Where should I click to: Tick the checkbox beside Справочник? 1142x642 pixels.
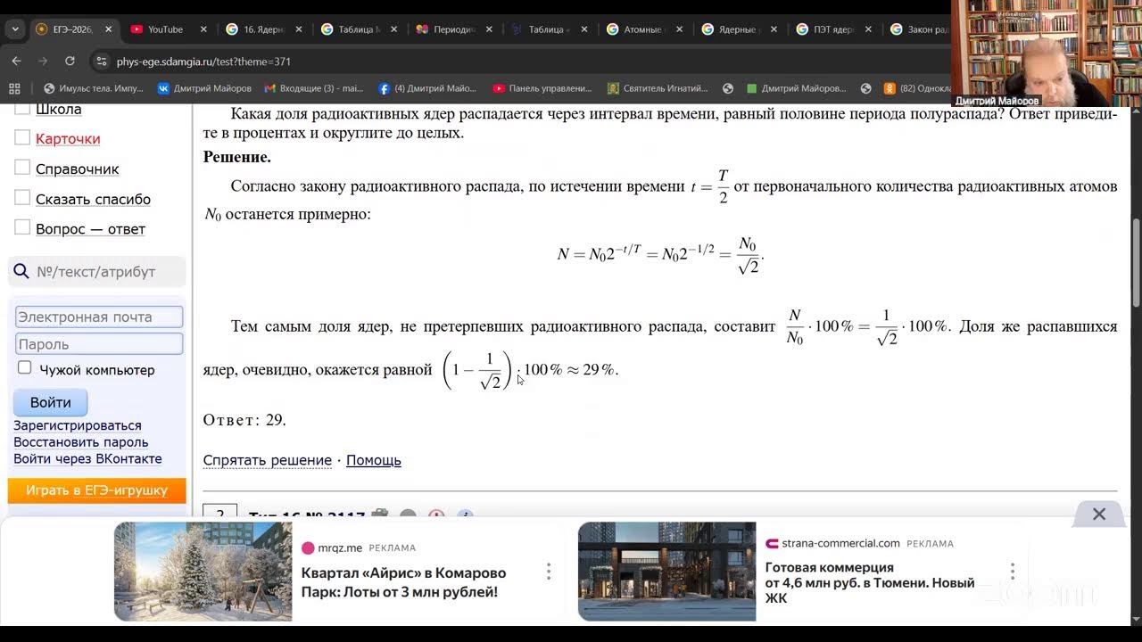click(22, 168)
